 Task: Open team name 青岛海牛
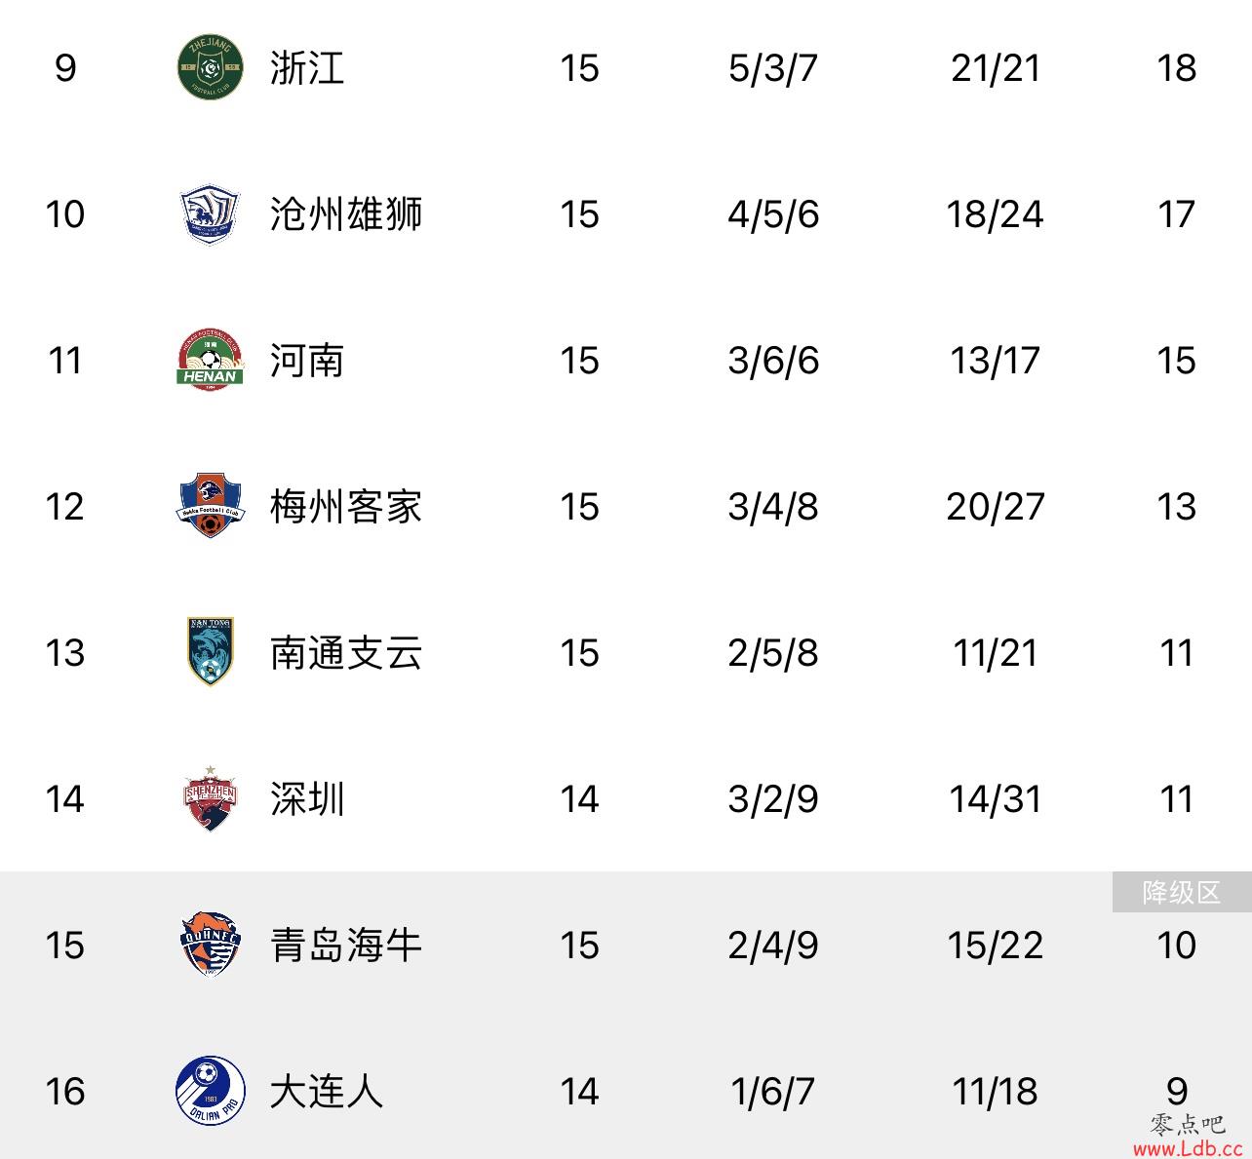click(346, 946)
